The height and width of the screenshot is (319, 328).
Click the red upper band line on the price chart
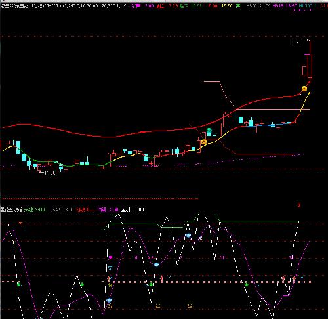pyautogui.click(x=110, y=137)
